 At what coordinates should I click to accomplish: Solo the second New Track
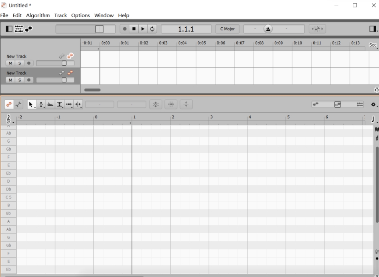coord(19,80)
